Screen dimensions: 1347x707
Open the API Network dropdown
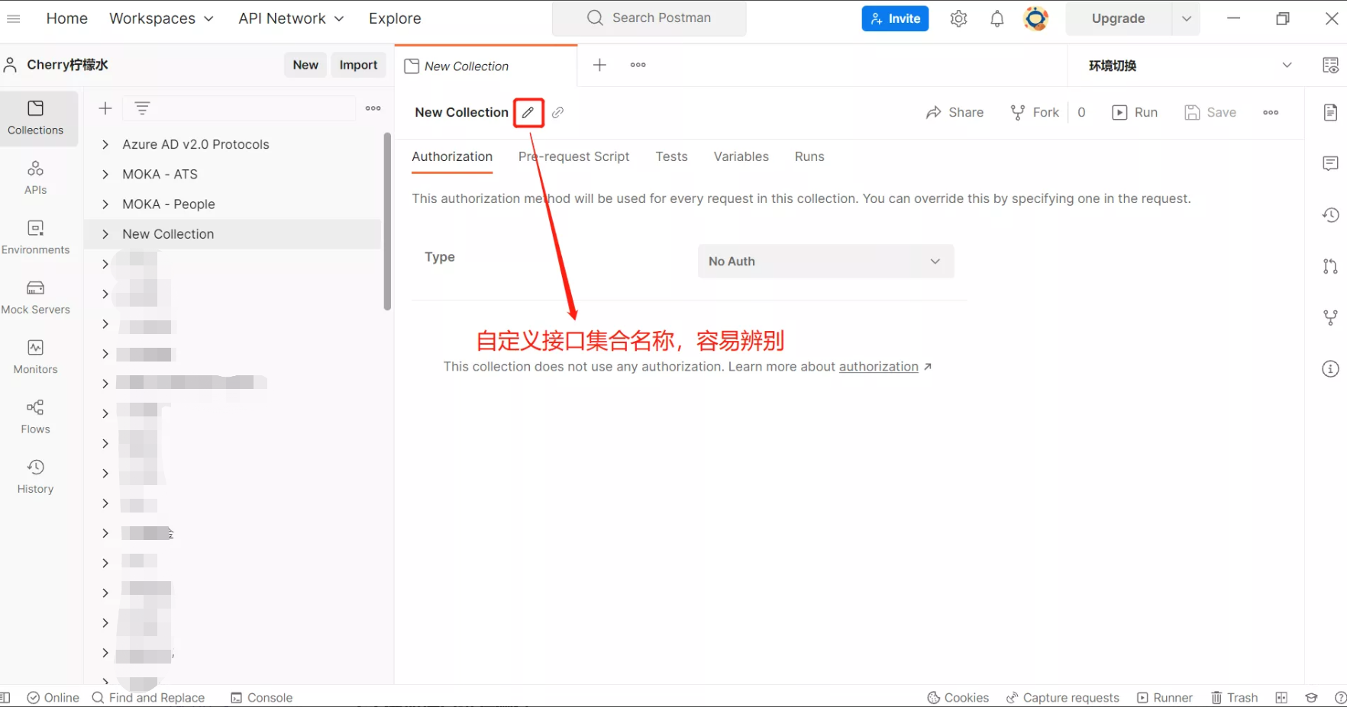[291, 18]
